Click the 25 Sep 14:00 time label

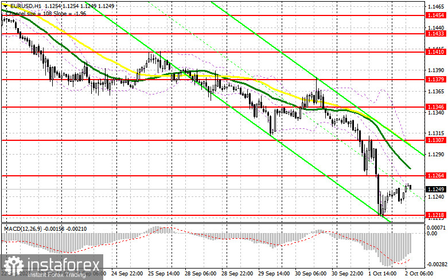[163, 274]
